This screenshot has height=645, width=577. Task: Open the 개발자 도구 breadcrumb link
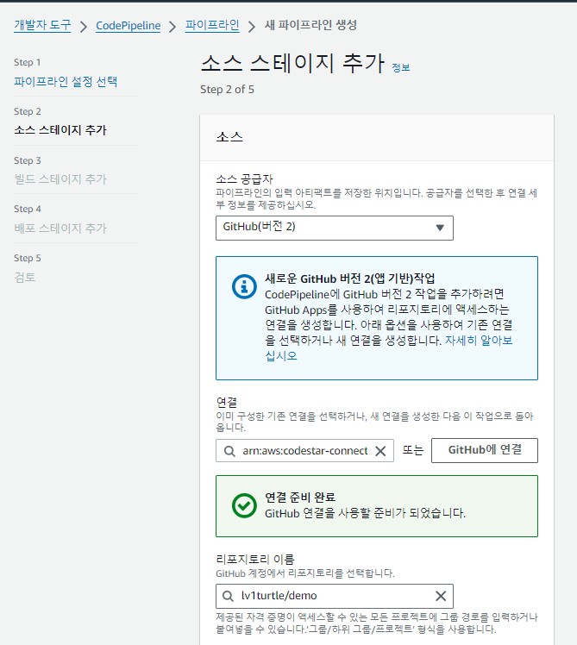42,26
